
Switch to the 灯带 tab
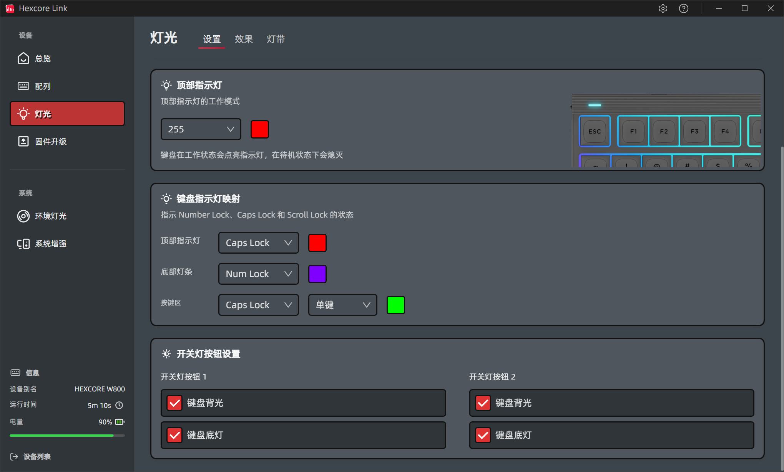point(276,39)
